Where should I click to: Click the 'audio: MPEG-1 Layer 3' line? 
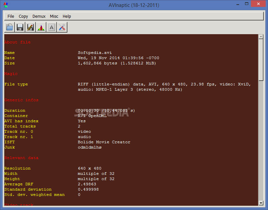(130, 89)
